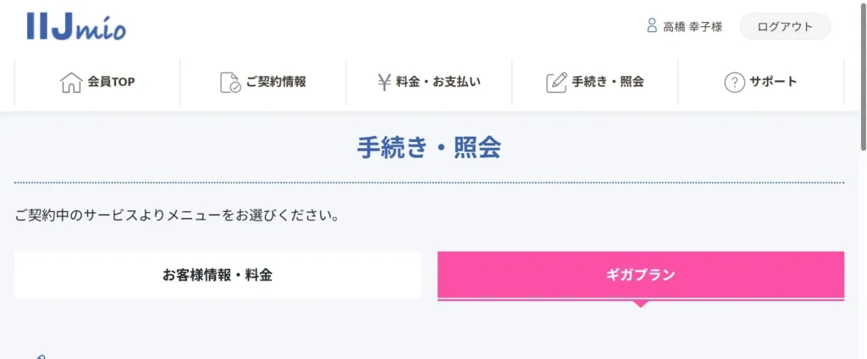Open the サポート menu text
The width and height of the screenshot is (867, 359).
pos(773,82)
